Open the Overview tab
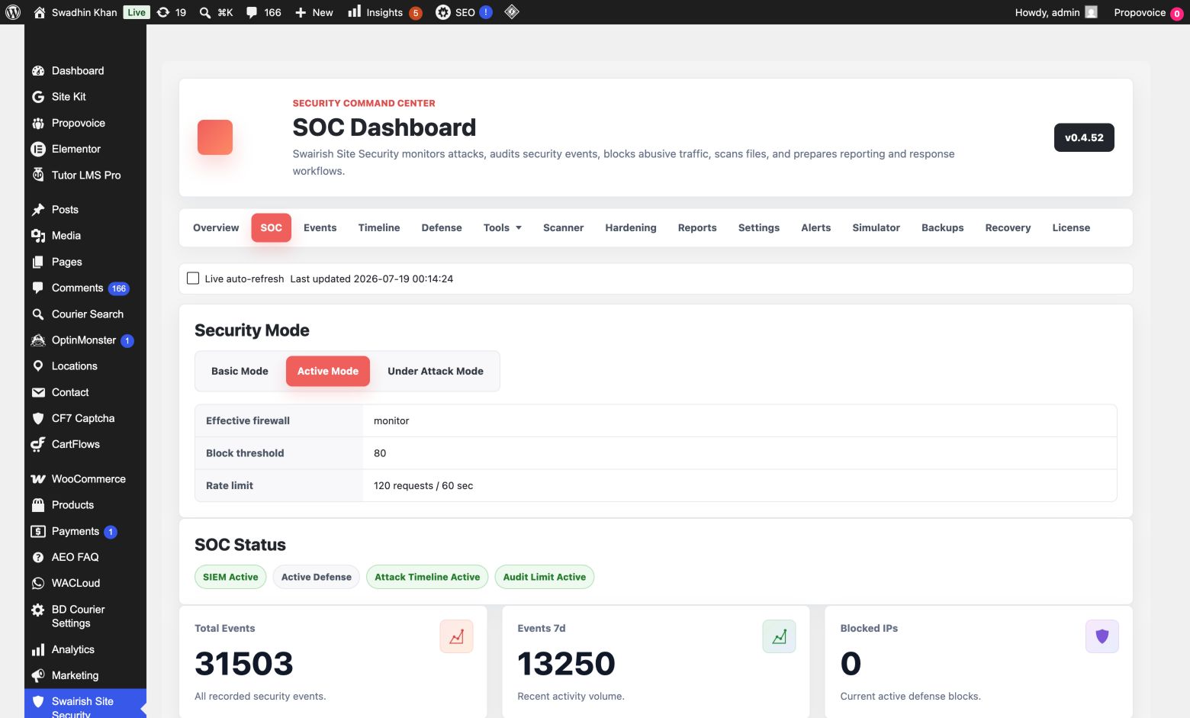This screenshot has height=718, width=1190. (x=216, y=227)
